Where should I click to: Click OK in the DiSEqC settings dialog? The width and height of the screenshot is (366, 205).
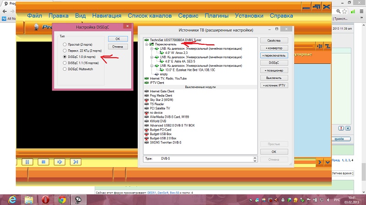point(118,39)
